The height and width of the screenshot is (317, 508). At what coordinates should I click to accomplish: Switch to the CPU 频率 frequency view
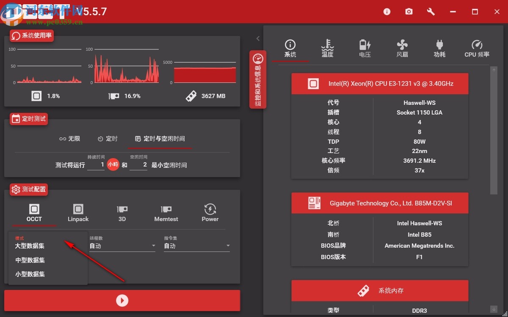point(477,48)
